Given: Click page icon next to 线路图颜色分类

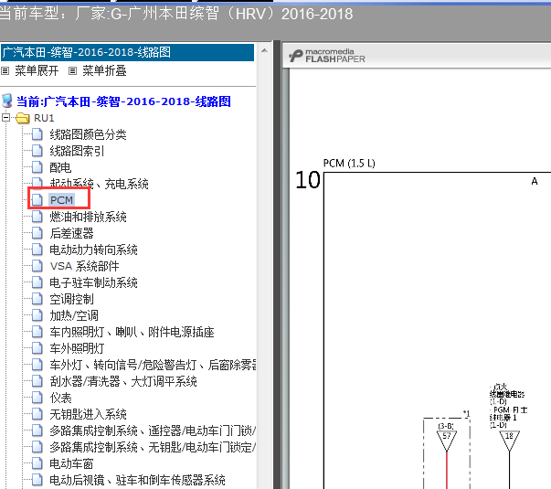Looking at the screenshot, I should [37, 134].
